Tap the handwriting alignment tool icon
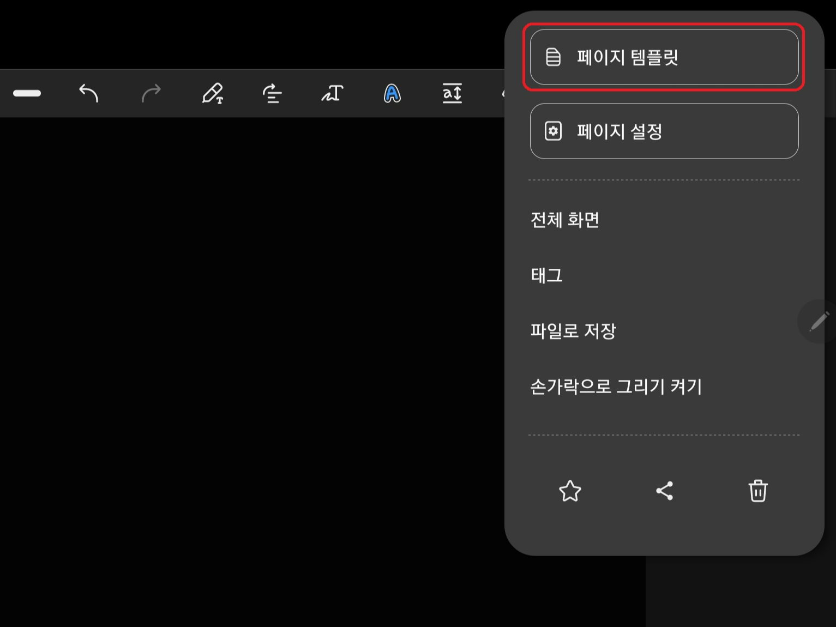 point(272,93)
